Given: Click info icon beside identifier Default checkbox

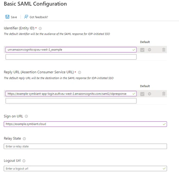Looking at the screenshot, I should tap(149, 50).
